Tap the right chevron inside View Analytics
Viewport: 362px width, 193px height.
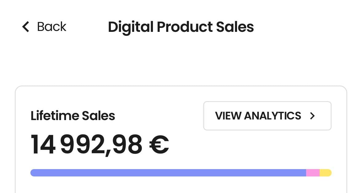click(x=312, y=116)
